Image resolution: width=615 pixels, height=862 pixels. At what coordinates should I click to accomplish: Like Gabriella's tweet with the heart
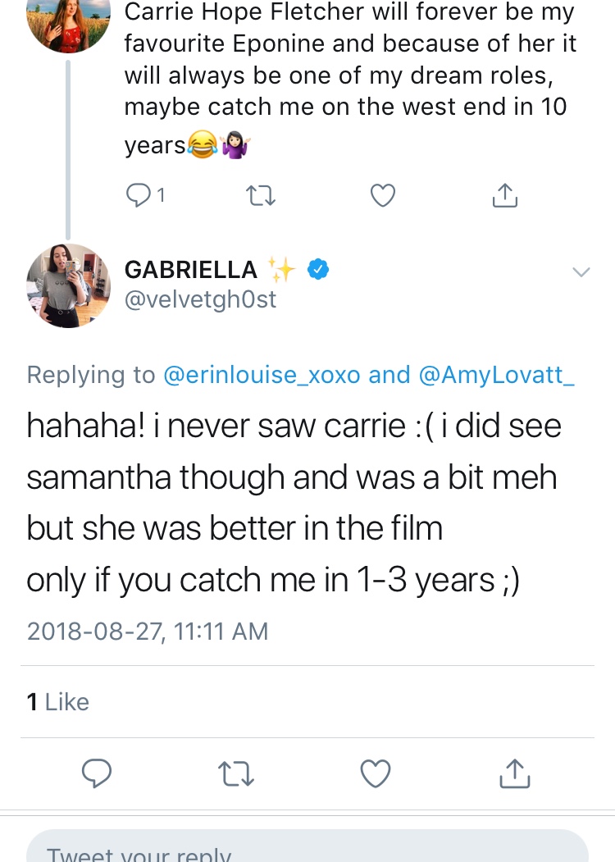(x=376, y=773)
